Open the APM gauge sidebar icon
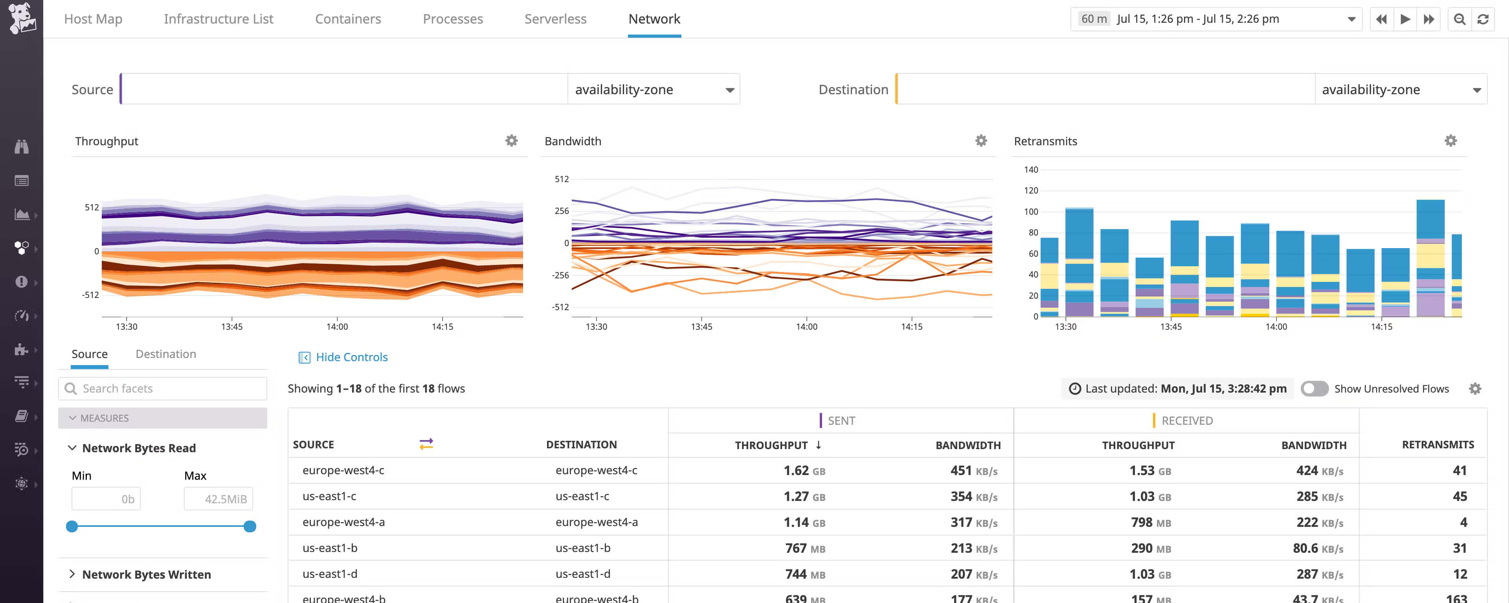 click(x=22, y=316)
